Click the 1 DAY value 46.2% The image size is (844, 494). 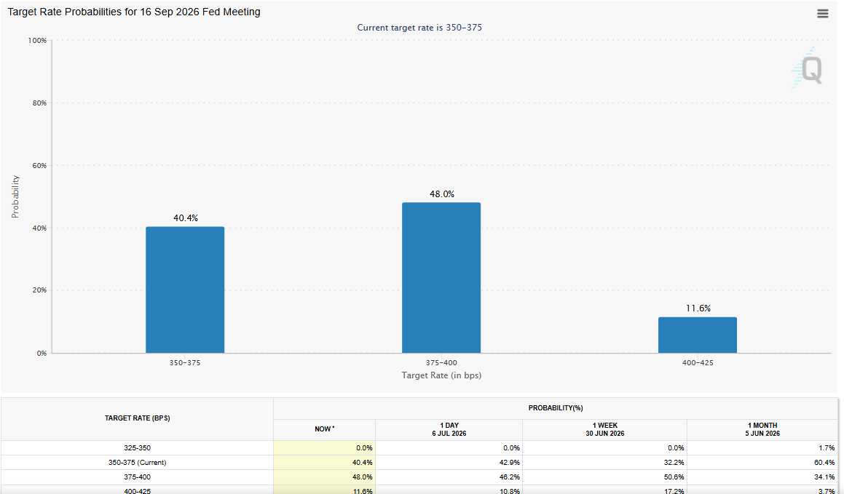[510, 477]
